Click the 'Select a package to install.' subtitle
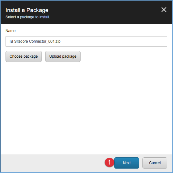The height and width of the screenshot is (173, 173). pos(28,17)
